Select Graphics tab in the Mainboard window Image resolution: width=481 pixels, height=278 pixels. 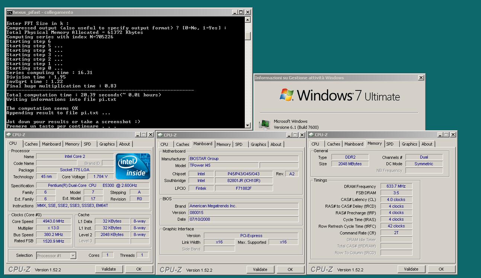(x=259, y=144)
